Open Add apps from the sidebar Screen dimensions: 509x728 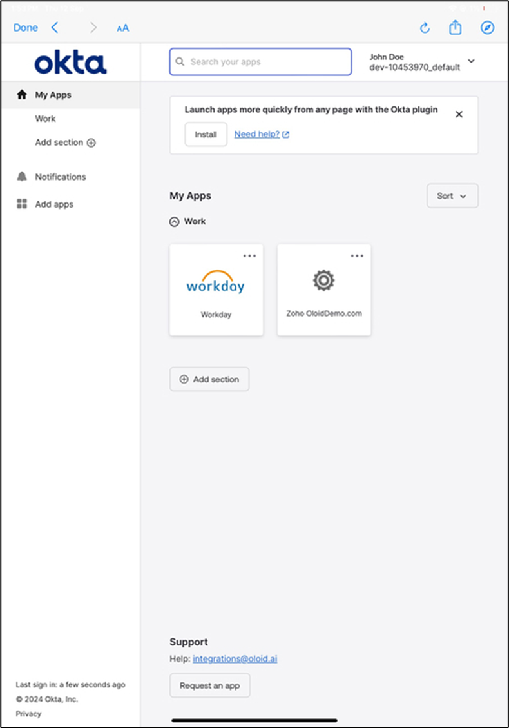(x=54, y=204)
